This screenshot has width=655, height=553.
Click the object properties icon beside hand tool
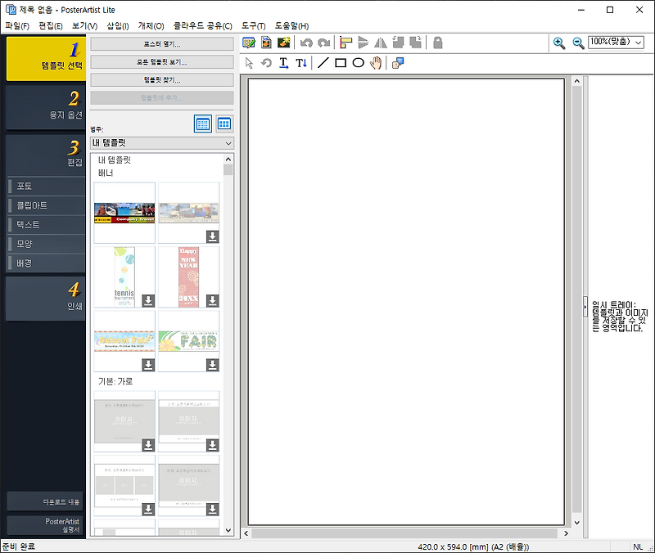pyautogui.click(x=398, y=63)
